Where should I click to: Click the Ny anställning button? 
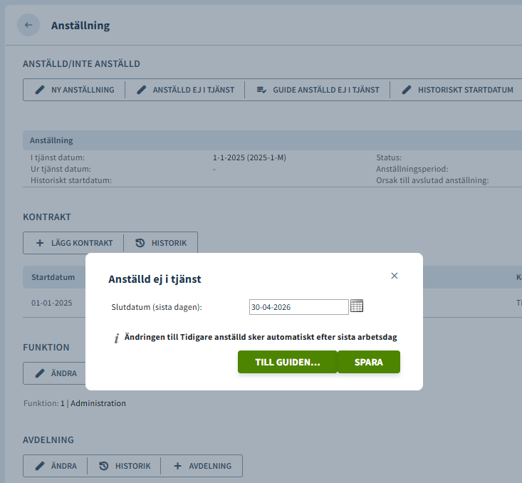[x=74, y=90]
